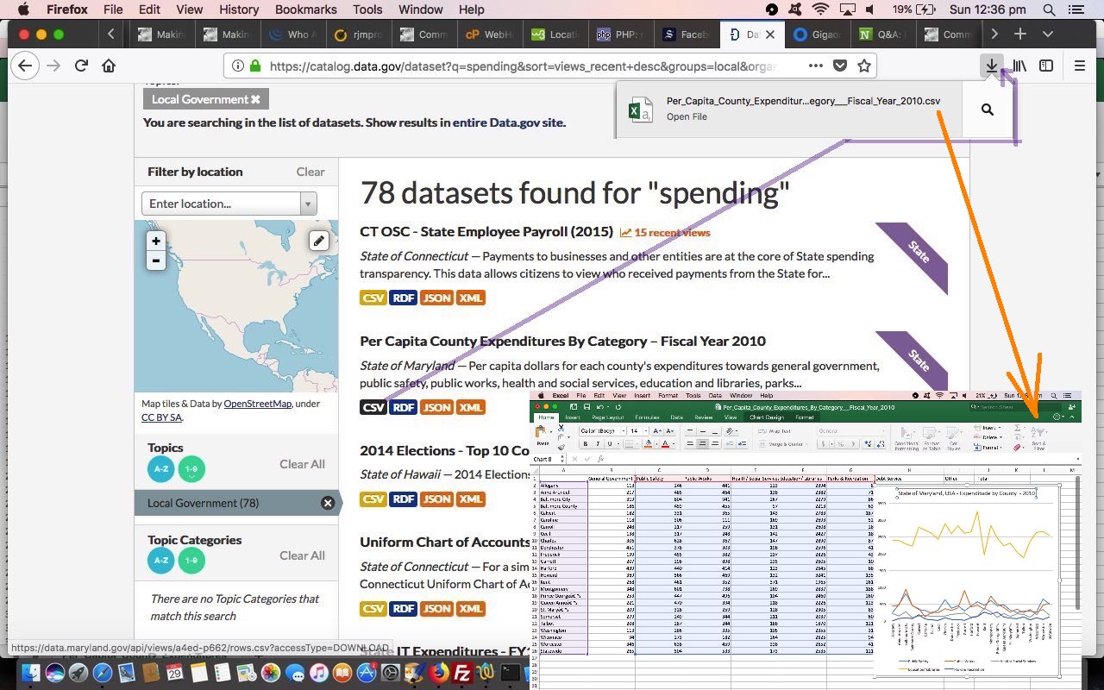
Task: Open JSON format for CT OSC Payroll
Action: (436, 298)
